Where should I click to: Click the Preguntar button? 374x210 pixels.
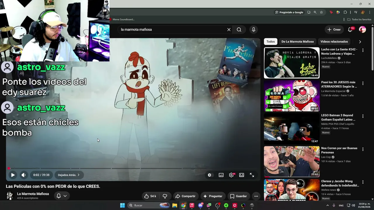pyautogui.click(x=213, y=196)
